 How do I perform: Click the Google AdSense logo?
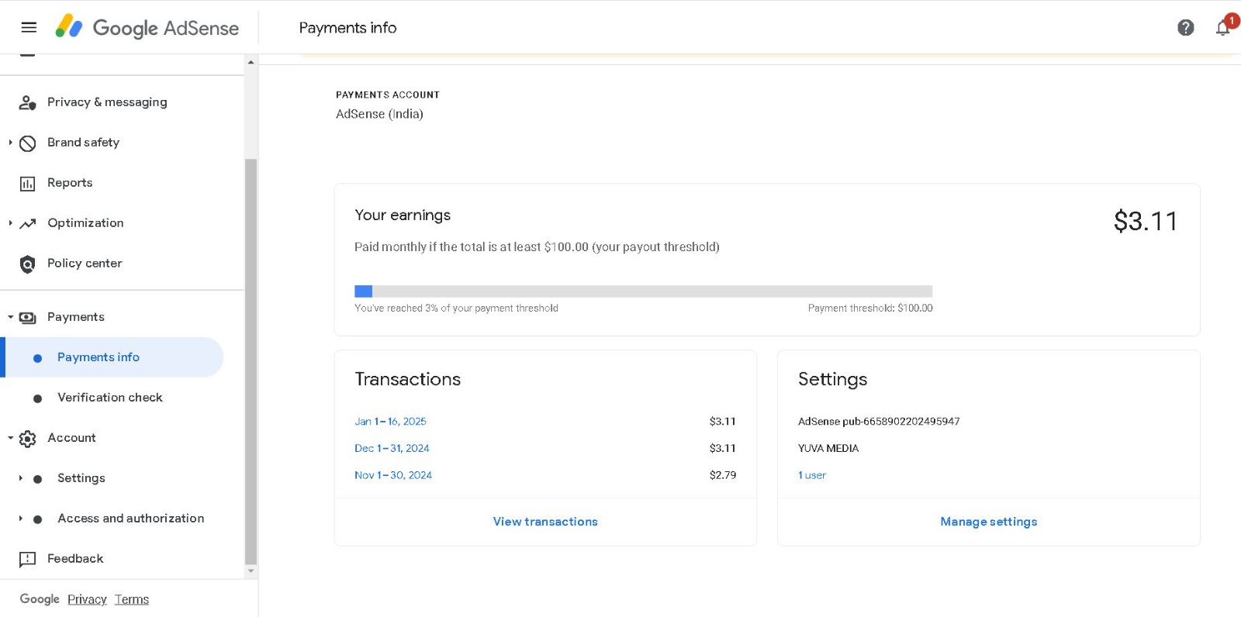click(147, 27)
